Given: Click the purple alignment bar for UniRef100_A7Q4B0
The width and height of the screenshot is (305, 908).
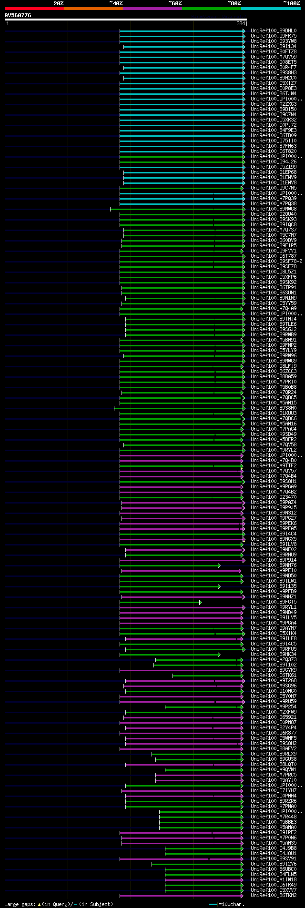Looking at the screenshot, I should [x=181, y=461].
